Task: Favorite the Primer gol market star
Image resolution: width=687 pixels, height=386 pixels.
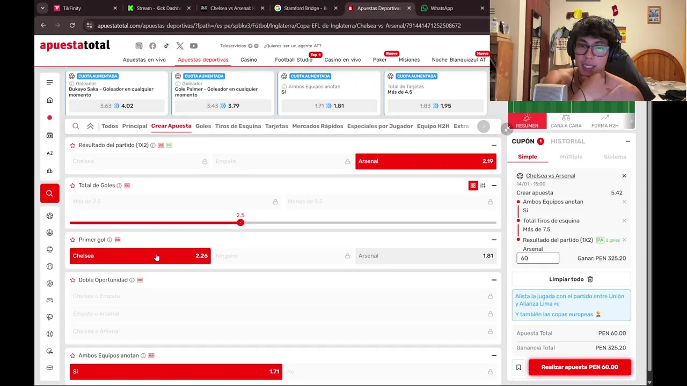Action: click(72, 240)
